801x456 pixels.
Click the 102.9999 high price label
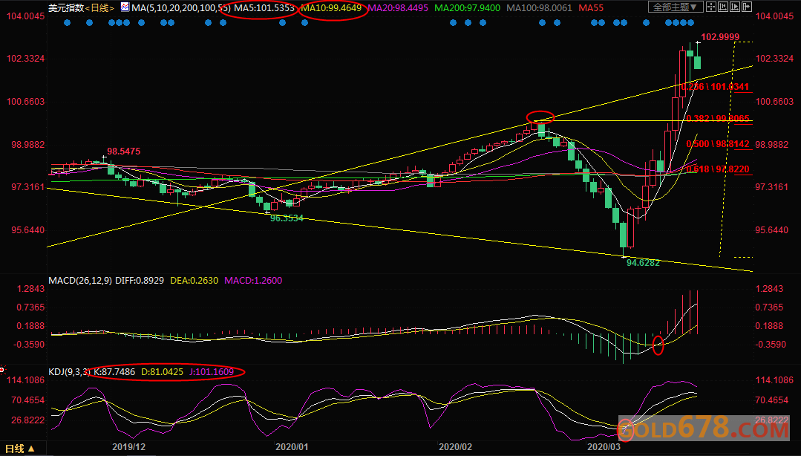click(x=720, y=37)
